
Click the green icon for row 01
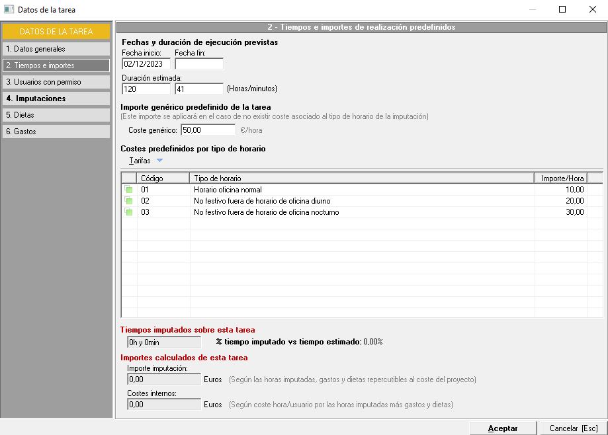[x=129, y=190]
